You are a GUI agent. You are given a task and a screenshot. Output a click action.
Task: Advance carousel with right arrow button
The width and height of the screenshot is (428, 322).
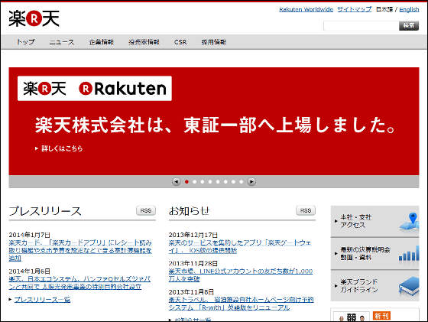click(x=251, y=181)
